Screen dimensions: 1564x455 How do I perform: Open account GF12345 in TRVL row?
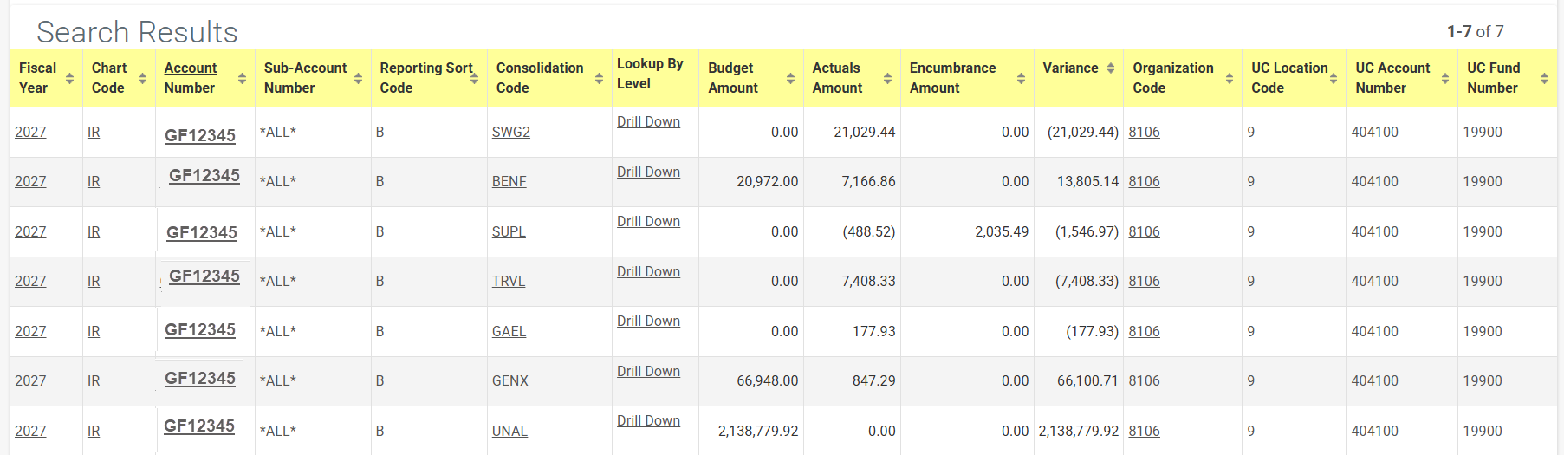204,276
